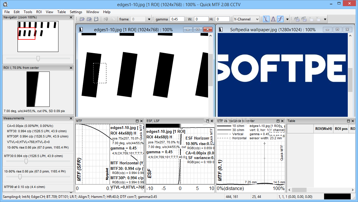The width and height of the screenshot is (358, 202).
Task: Click the black color box in status bar
Action: coord(337,197)
